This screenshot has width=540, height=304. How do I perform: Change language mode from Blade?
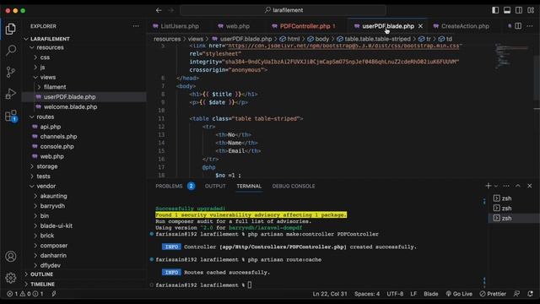point(431,294)
